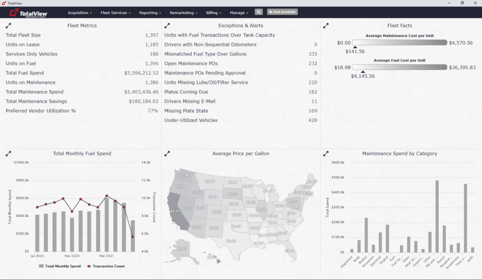Open the Reporting dropdown menu

pyautogui.click(x=150, y=13)
